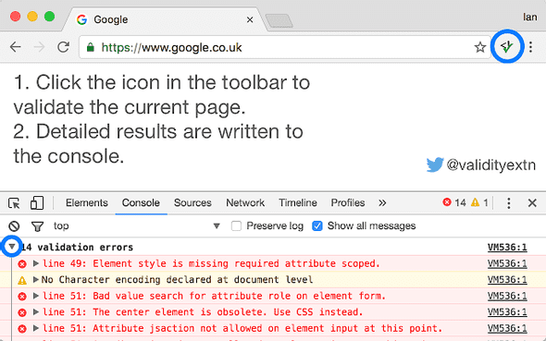Uncheck Show all messages
The height and width of the screenshot is (341, 546).
(317, 225)
